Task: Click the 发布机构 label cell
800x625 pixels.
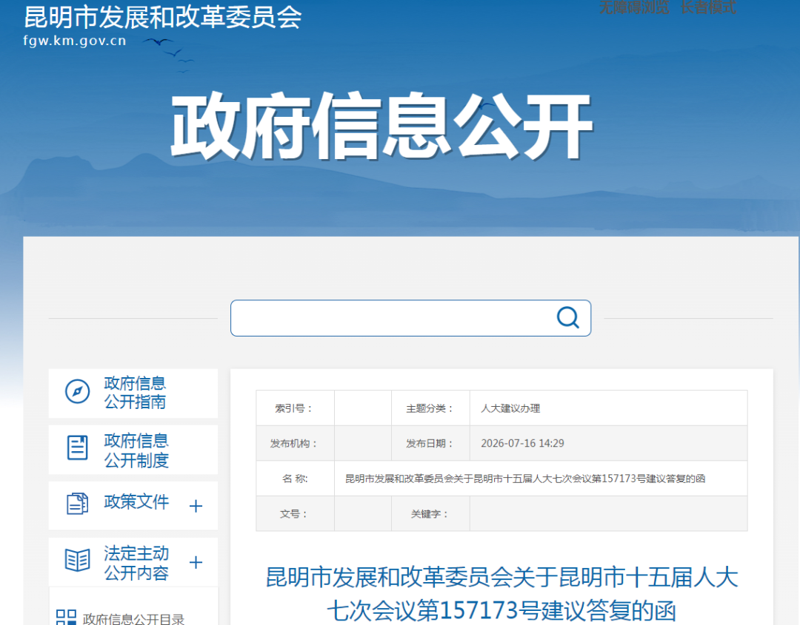Action: 295,443
